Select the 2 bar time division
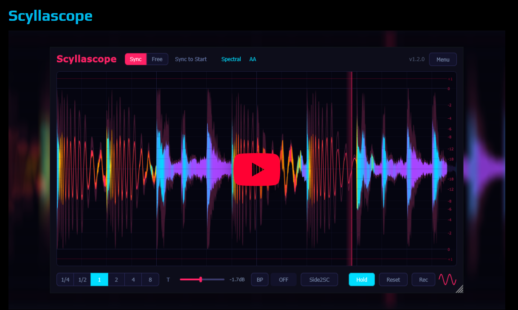Viewport: 518px width, 310px height. (x=116, y=279)
